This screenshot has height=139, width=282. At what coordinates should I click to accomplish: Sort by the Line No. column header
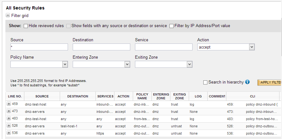[x=15, y=96]
